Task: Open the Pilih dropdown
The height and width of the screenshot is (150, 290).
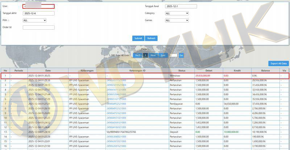Action: click(34, 21)
